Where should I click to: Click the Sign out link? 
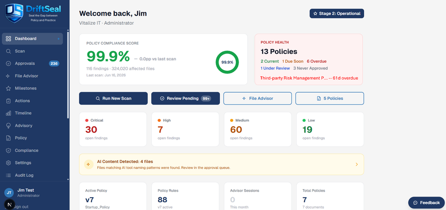[21, 207]
